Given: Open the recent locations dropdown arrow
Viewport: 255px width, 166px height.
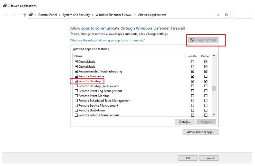Looking at the screenshot, I should (19, 15).
